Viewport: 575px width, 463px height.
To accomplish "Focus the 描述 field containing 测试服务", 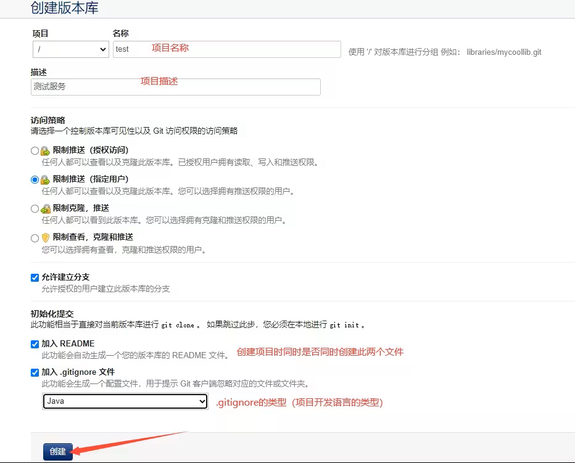I will click(175, 87).
